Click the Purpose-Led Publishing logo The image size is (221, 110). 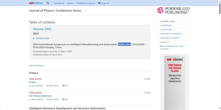173,10
